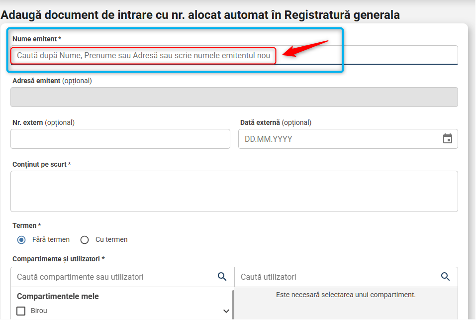Click the Birou label in the list
The image size is (476, 320).
[x=39, y=311]
